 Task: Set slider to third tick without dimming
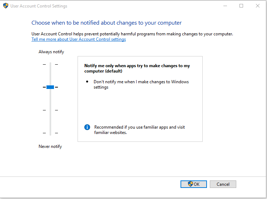50,110
